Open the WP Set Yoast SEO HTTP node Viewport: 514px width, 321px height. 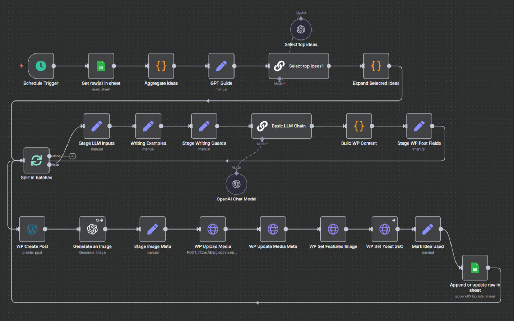tap(385, 230)
